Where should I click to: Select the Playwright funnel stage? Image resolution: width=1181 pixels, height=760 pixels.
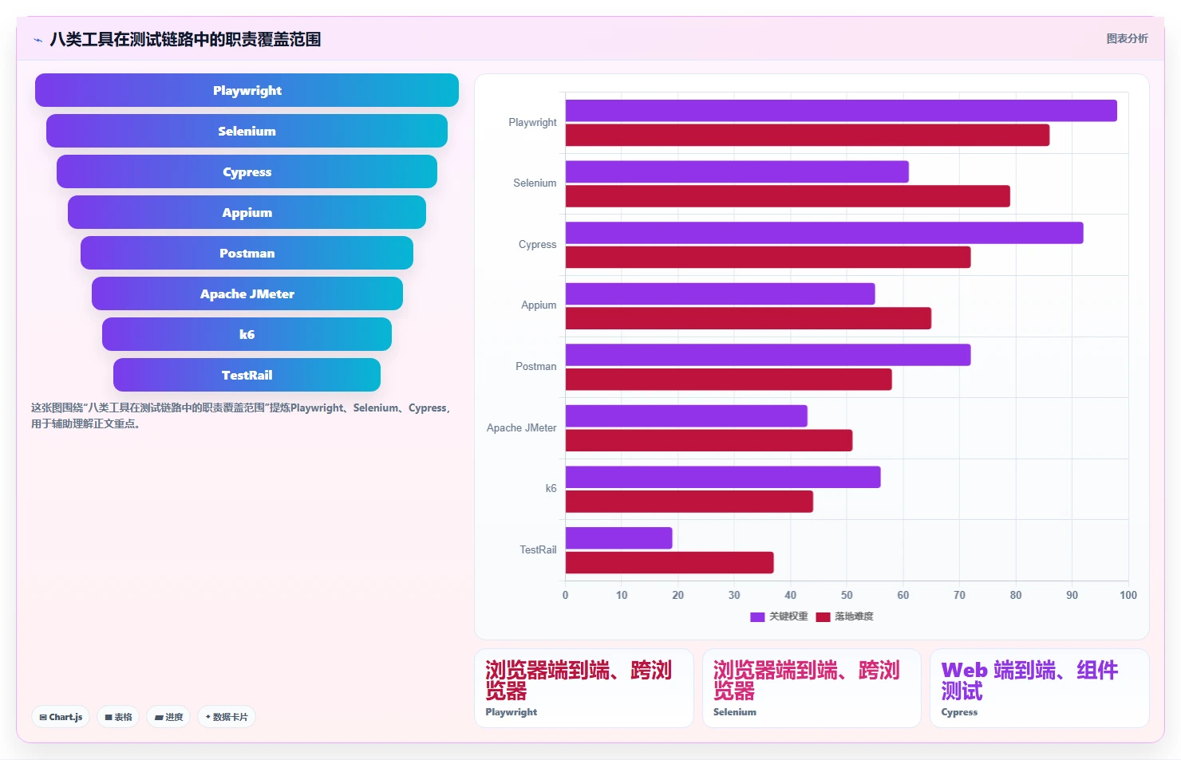click(247, 90)
